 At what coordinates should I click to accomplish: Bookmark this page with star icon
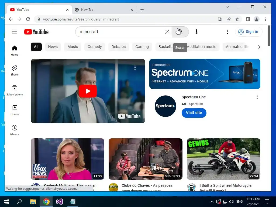click(x=237, y=19)
